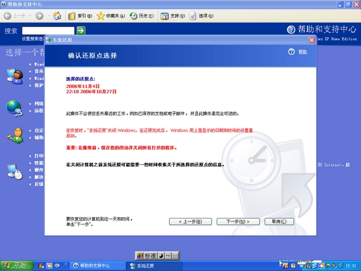This screenshot has width=361, height=271.
Task: Click the grey back arrow 上一步 in toolbar
Action: 7,16
